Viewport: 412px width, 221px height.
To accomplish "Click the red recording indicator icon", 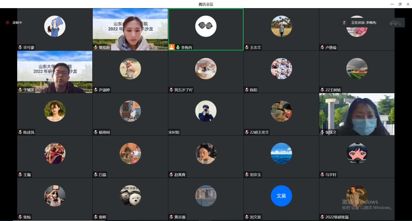I will tap(7, 23).
